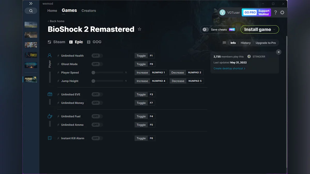Viewport: 310px width, 174px height.
Task: Click the GOG logo icon
Action: (x=89, y=42)
